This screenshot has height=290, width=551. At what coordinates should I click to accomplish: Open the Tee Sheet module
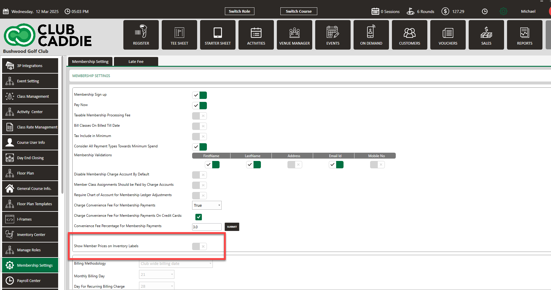tap(179, 35)
